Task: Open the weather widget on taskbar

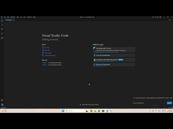Action: point(4,111)
